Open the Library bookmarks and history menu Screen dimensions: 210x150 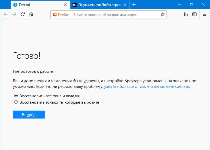tap(186, 14)
